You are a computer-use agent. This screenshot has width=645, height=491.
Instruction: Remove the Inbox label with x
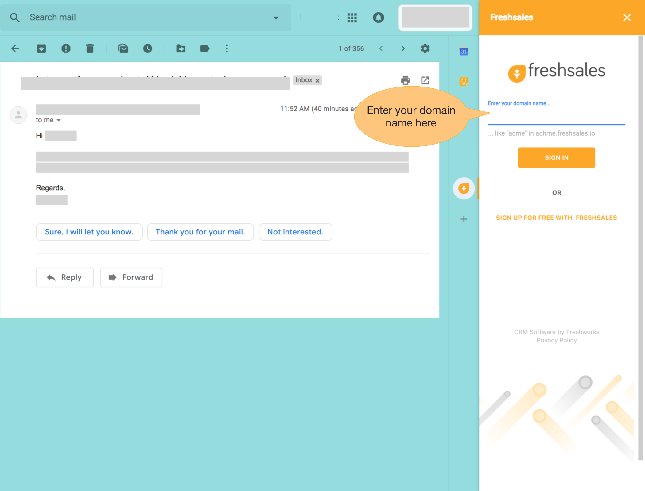(317, 81)
